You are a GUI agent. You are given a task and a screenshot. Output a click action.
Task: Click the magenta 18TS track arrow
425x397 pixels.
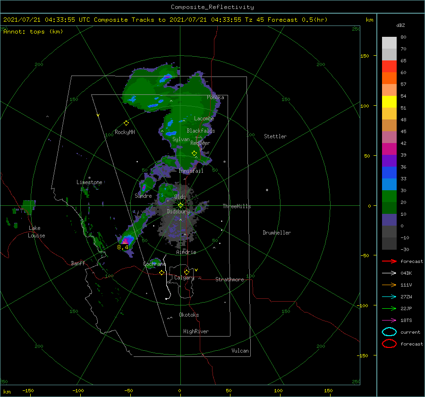coord(389,321)
